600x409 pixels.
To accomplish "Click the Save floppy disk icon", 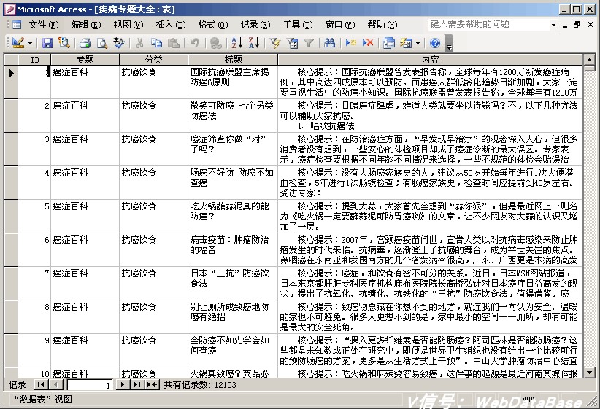I will [x=47, y=43].
